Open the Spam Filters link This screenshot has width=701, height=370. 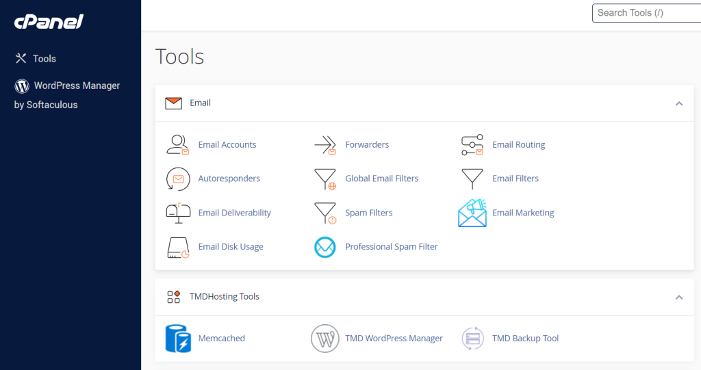click(x=368, y=213)
